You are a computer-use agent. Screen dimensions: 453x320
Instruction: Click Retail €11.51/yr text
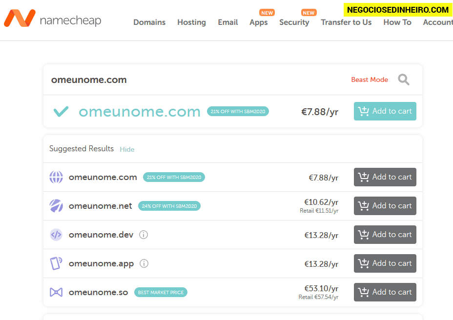tap(319, 211)
